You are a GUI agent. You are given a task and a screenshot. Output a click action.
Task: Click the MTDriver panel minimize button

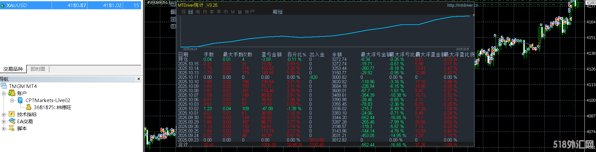[173, 4]
